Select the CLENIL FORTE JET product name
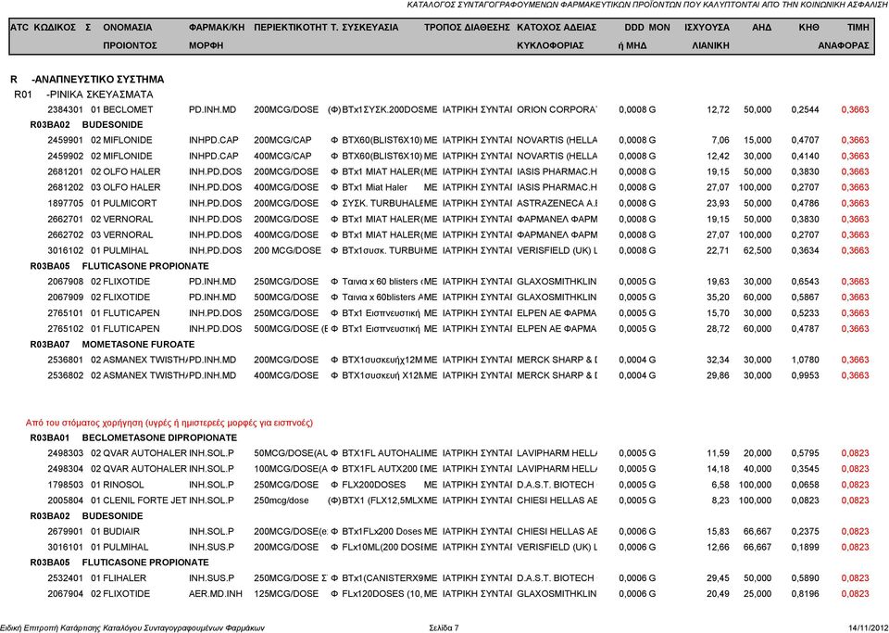The width and height of the screenshot is (889, 633). coord(144,500)
